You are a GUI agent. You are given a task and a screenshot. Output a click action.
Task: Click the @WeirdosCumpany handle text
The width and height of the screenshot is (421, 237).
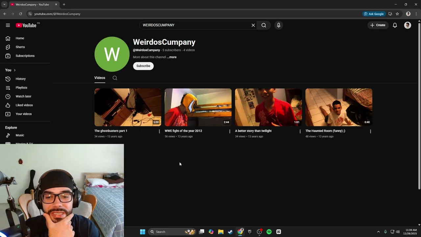146,50
